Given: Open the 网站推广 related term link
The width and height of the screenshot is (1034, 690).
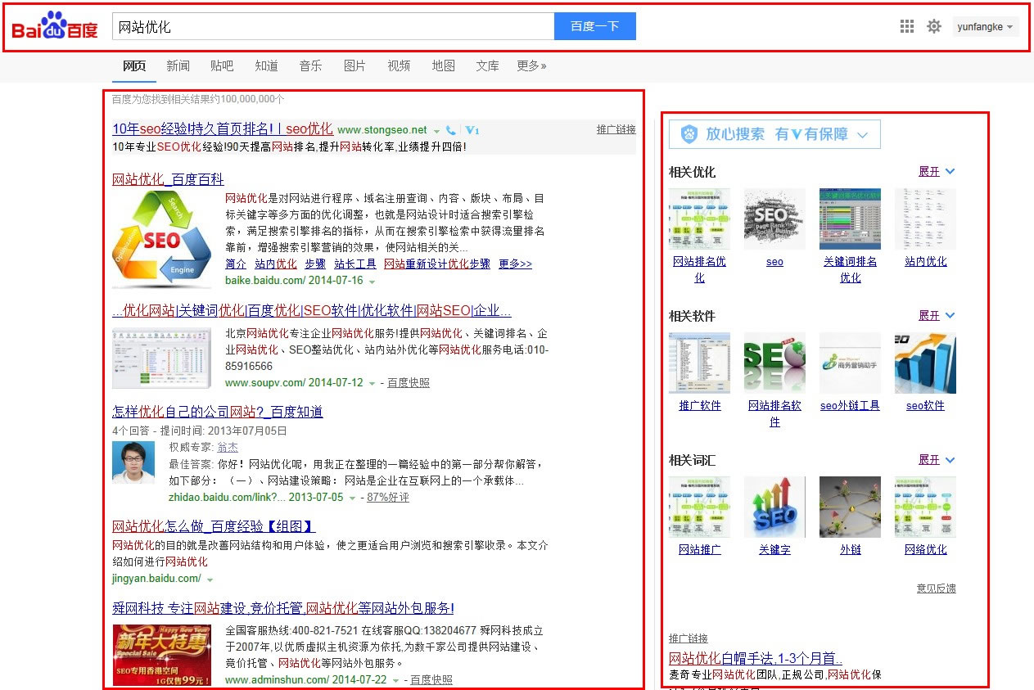Looking at the screenshot, I should tap(700, 549).
